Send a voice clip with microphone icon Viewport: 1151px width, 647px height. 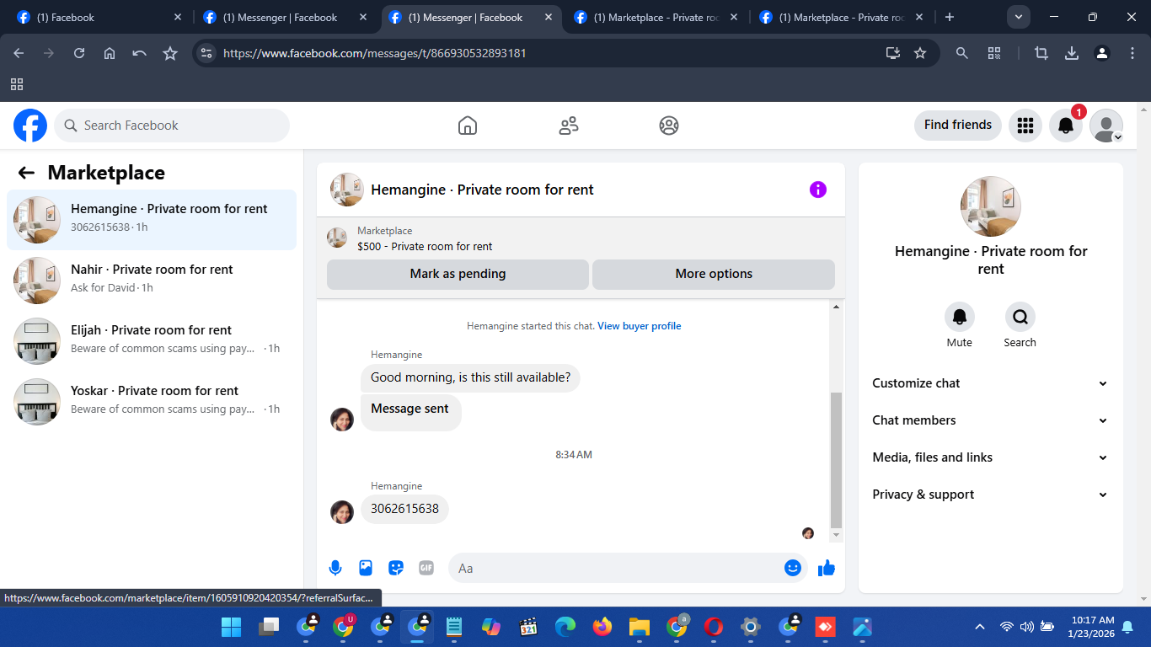(x=335, y=568)
